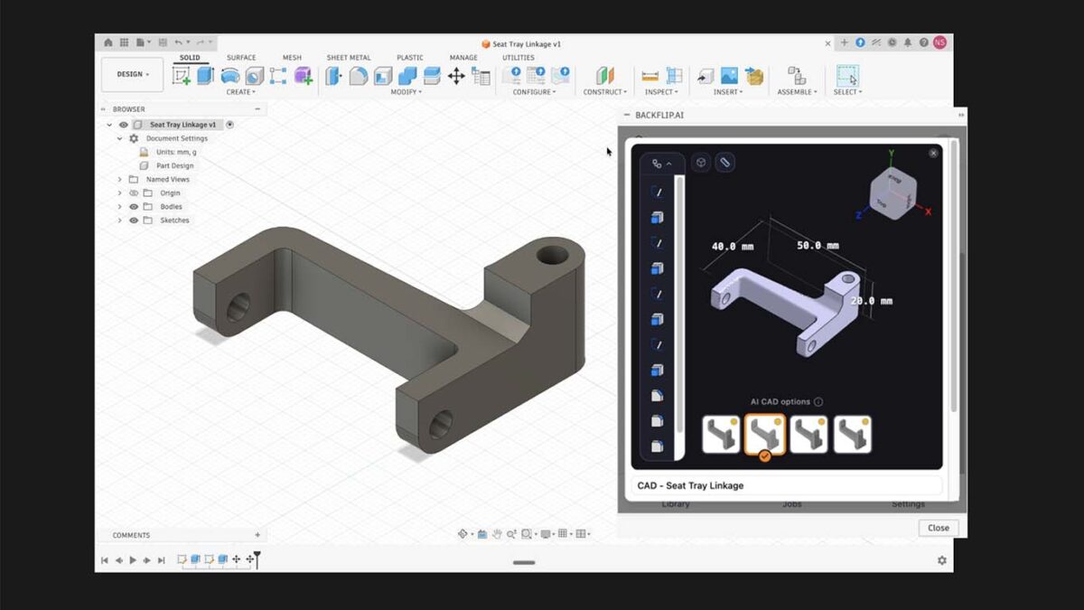Screen dimensions: 1084x610
Task: Toggle visibility of Seat Tray Linkage v1
Action: pyautogui.click(x=124, y=125)
